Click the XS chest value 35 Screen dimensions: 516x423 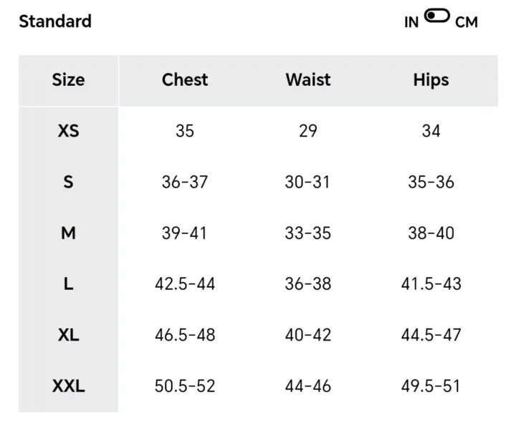tap(185, 132)
